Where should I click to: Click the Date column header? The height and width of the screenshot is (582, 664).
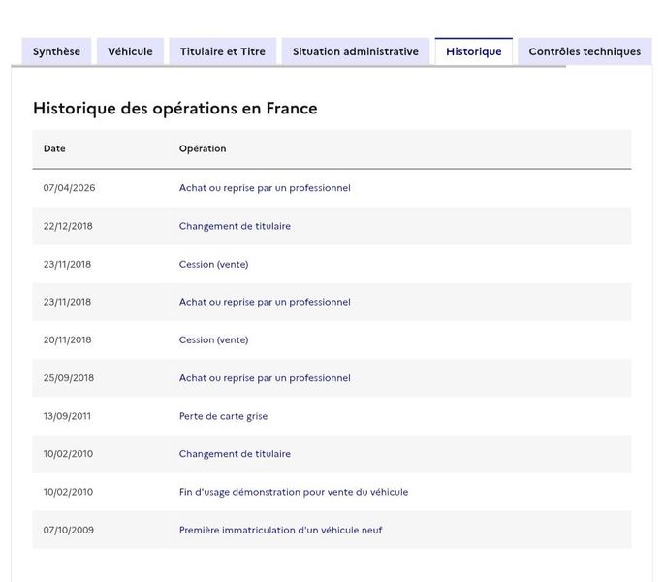pyautogui.click(x=54, y=148)
